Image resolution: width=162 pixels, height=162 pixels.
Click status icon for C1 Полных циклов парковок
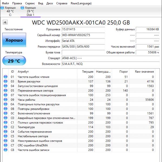(5, 122)
